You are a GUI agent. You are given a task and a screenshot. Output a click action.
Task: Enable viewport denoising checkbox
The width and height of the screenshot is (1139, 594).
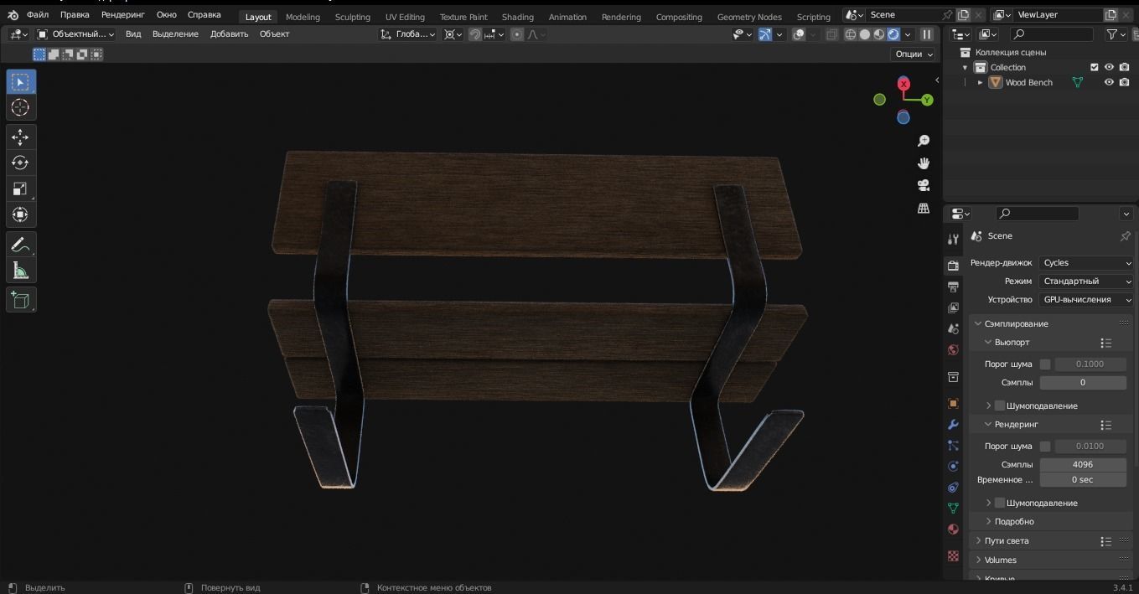(1000, 405)
